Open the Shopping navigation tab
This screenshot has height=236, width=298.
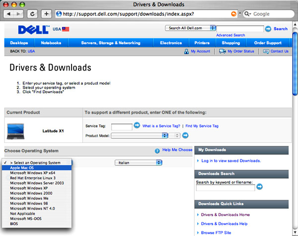coord(231,43)
